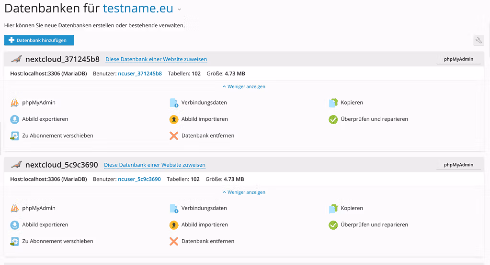Viewport: 490px width, 265px height.
Task: Click Zu Abonnement verschieben label for nextcloud_5c9c3690
Action: tap(57, 241)
